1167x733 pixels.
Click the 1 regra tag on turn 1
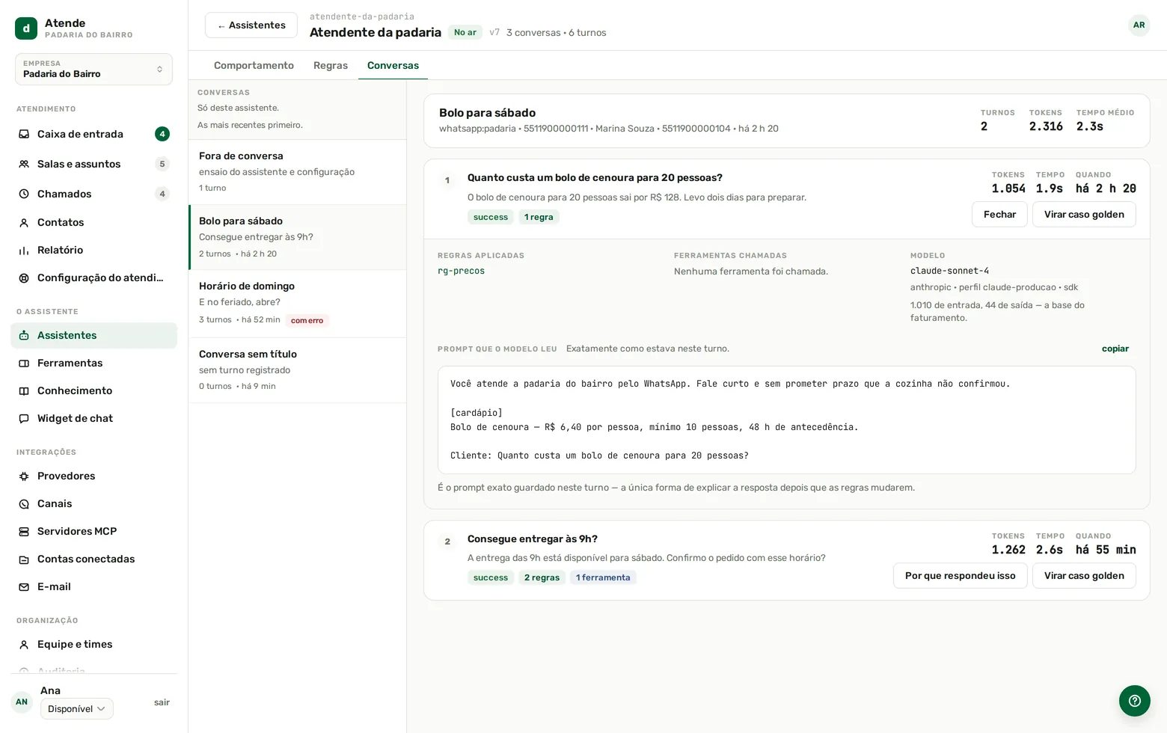click(x=539, y=217)
